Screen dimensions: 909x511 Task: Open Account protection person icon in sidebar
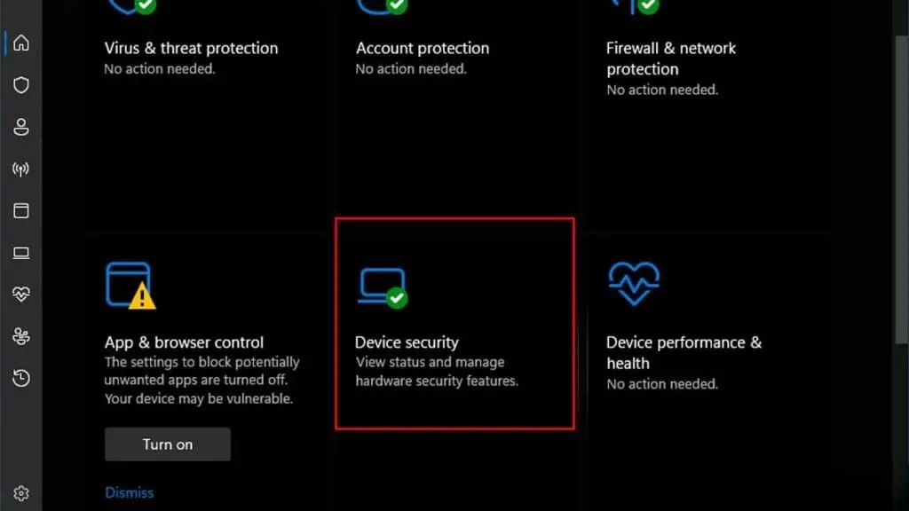click(21, 127)
